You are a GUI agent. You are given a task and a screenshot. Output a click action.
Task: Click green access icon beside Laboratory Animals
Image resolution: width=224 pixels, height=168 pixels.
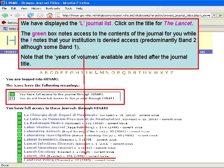(x=20, y=130)
